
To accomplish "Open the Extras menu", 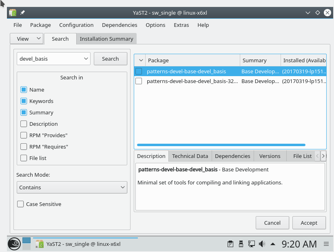I will 181,25.
